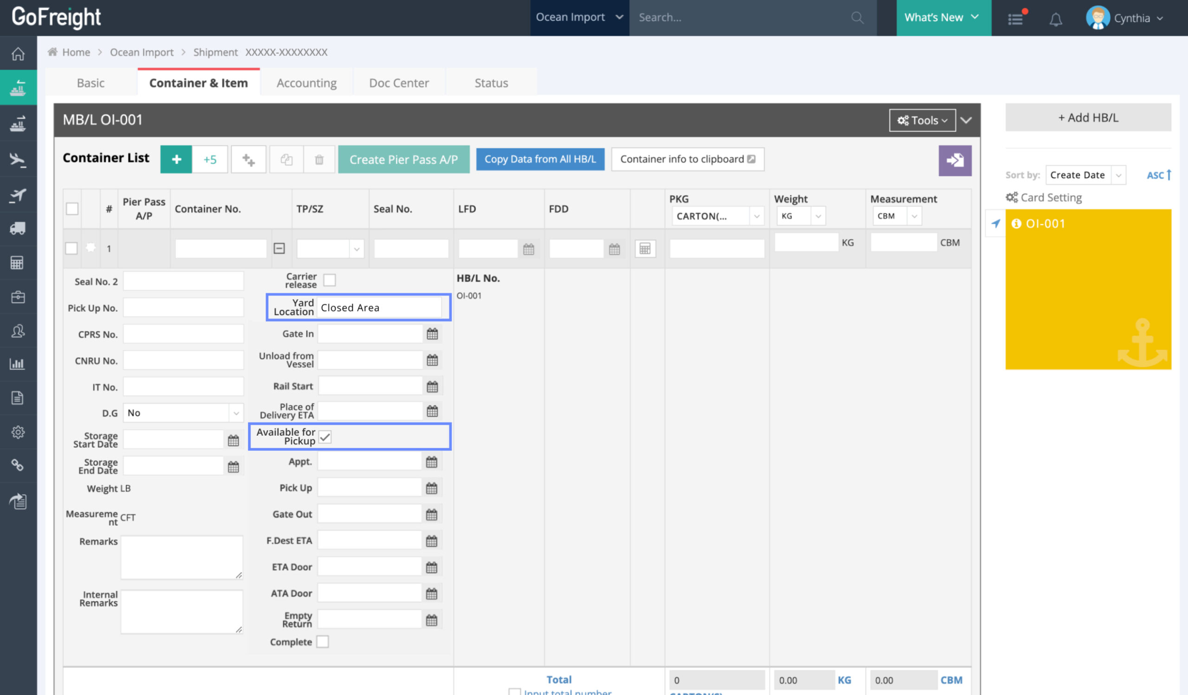Click Copy Data from All HB/L button
The height and width of the screenshot is (695, 1188).
click(540, 159)
